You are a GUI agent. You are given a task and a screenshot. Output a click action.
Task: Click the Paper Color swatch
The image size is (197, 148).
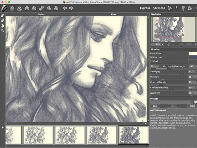pos(193,53)
